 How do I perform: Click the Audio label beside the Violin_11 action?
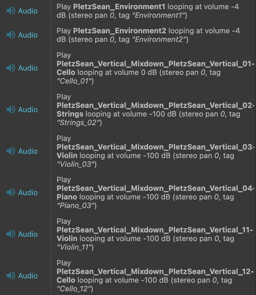coord(28,234)
